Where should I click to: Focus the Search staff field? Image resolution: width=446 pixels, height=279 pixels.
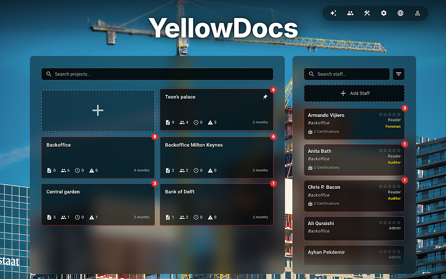click(x=347, y=74)
